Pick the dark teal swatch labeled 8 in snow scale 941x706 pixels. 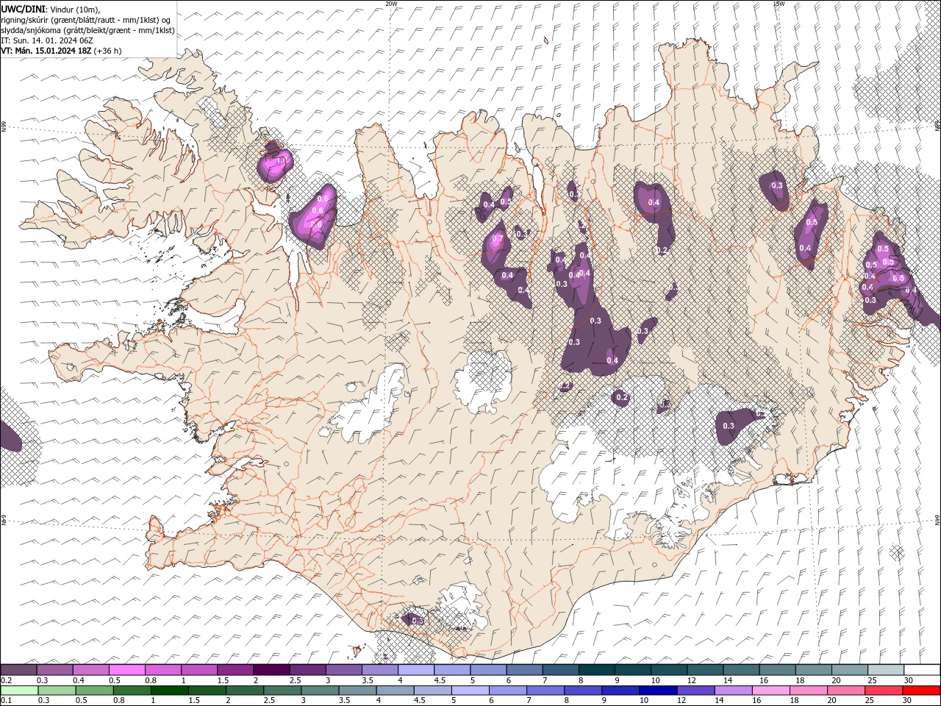[596, 670]
